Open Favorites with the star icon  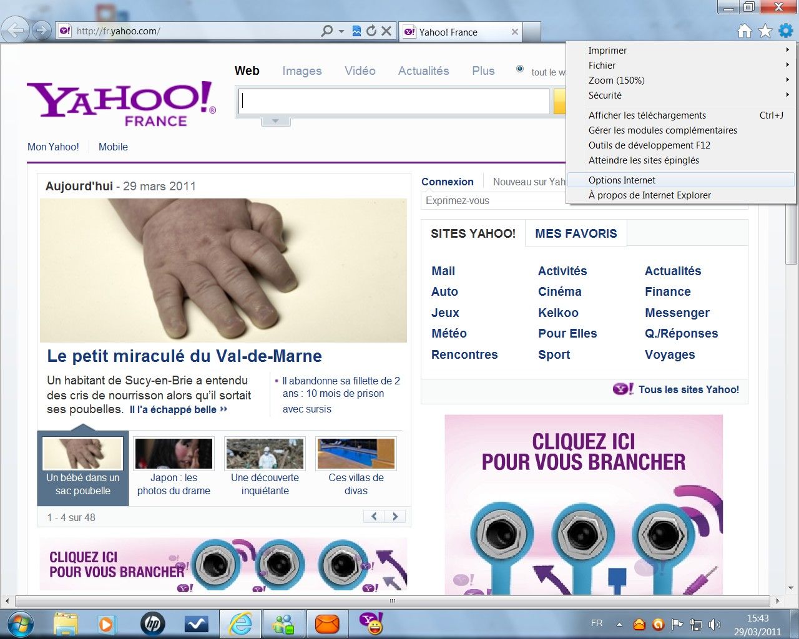765,31
